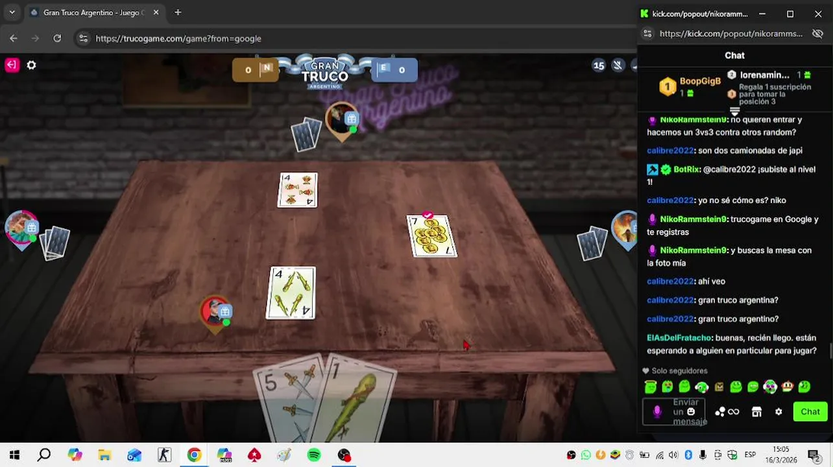Open Windows taskbar search
The width and height of the screenshot is (833, 467).
pyautogui.click(x=44, y=455)
